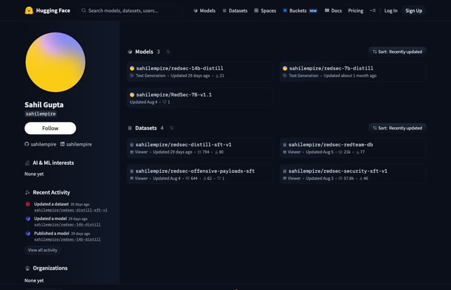Open the Datasets Sort: Recently updated dropdown
This screenshot has width=451, height=290.
(397, 128)
